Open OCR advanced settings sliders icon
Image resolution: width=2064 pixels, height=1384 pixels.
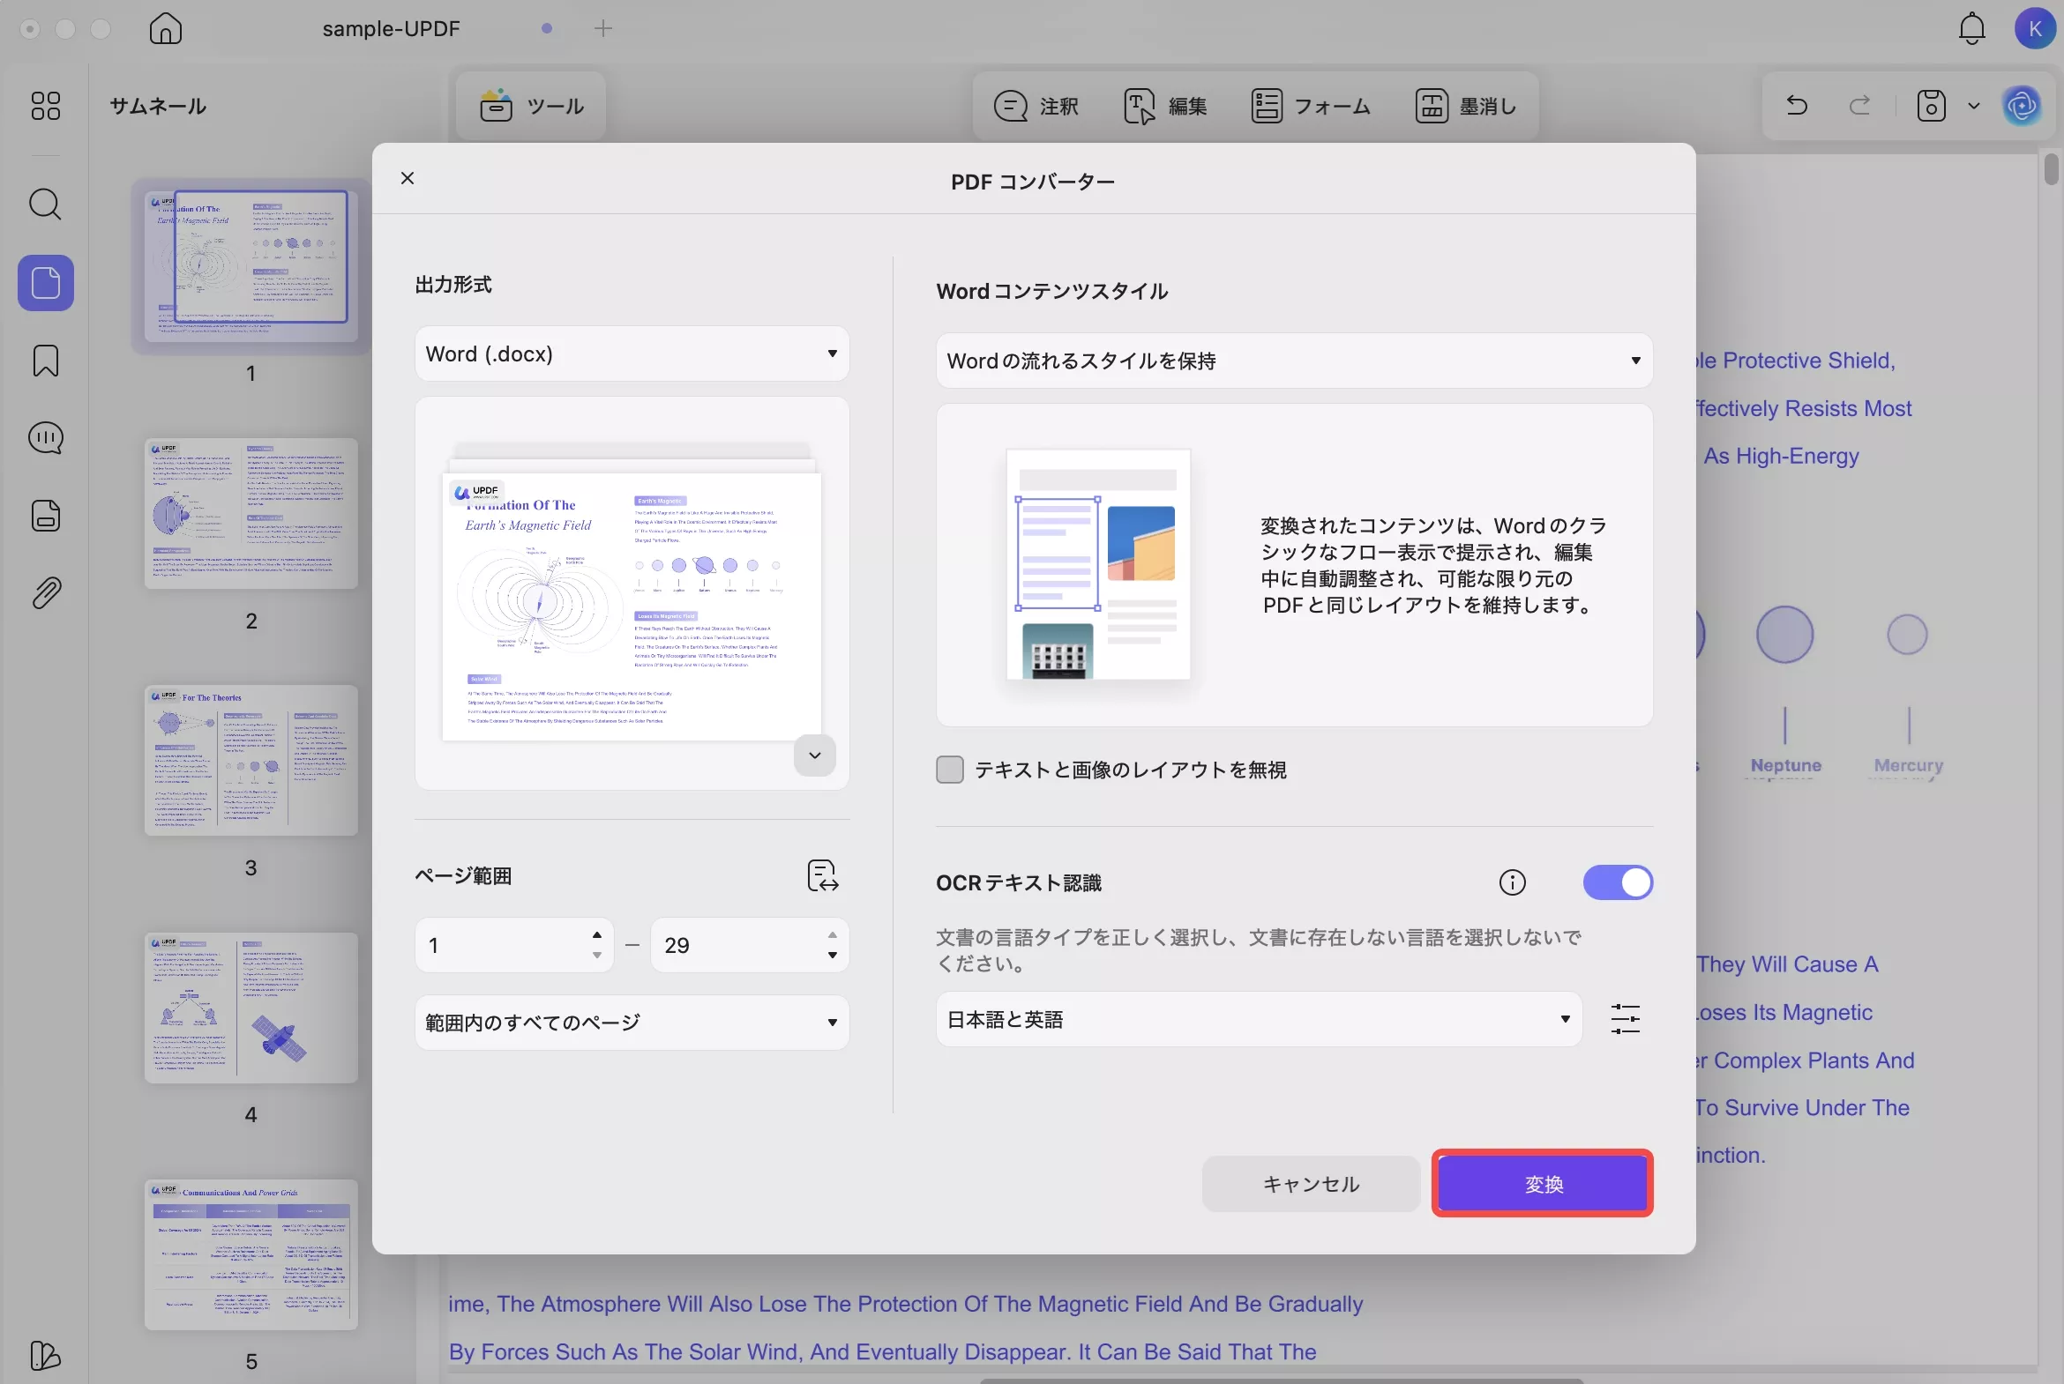1625,1018
